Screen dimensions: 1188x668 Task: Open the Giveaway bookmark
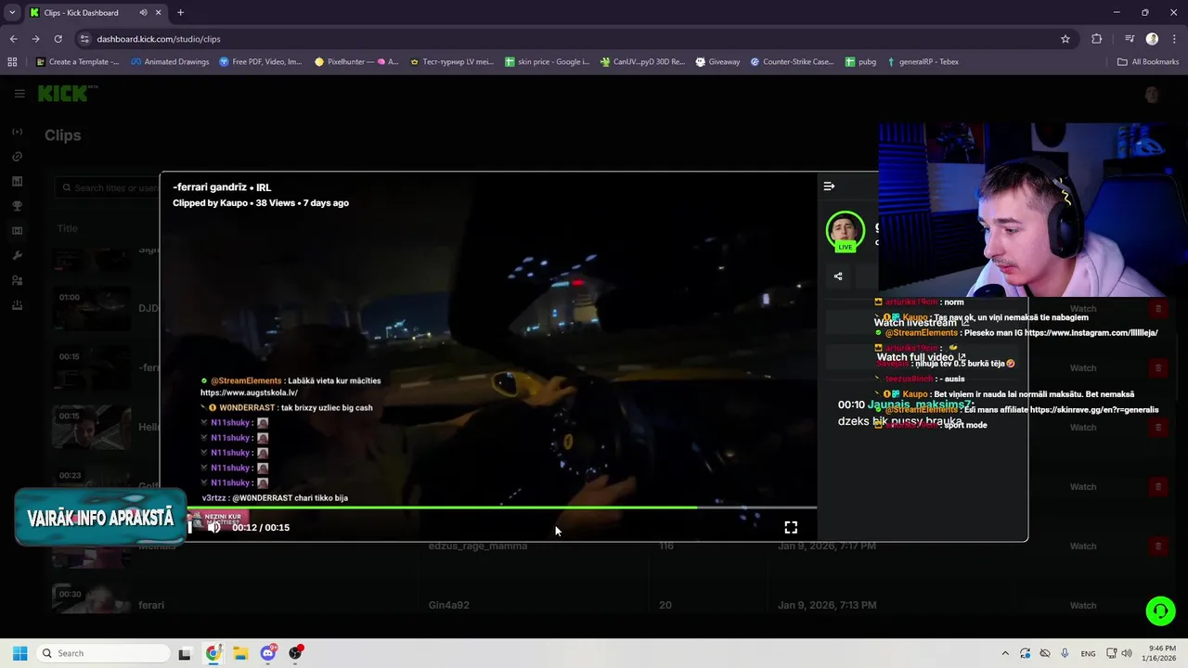(717, 62)
